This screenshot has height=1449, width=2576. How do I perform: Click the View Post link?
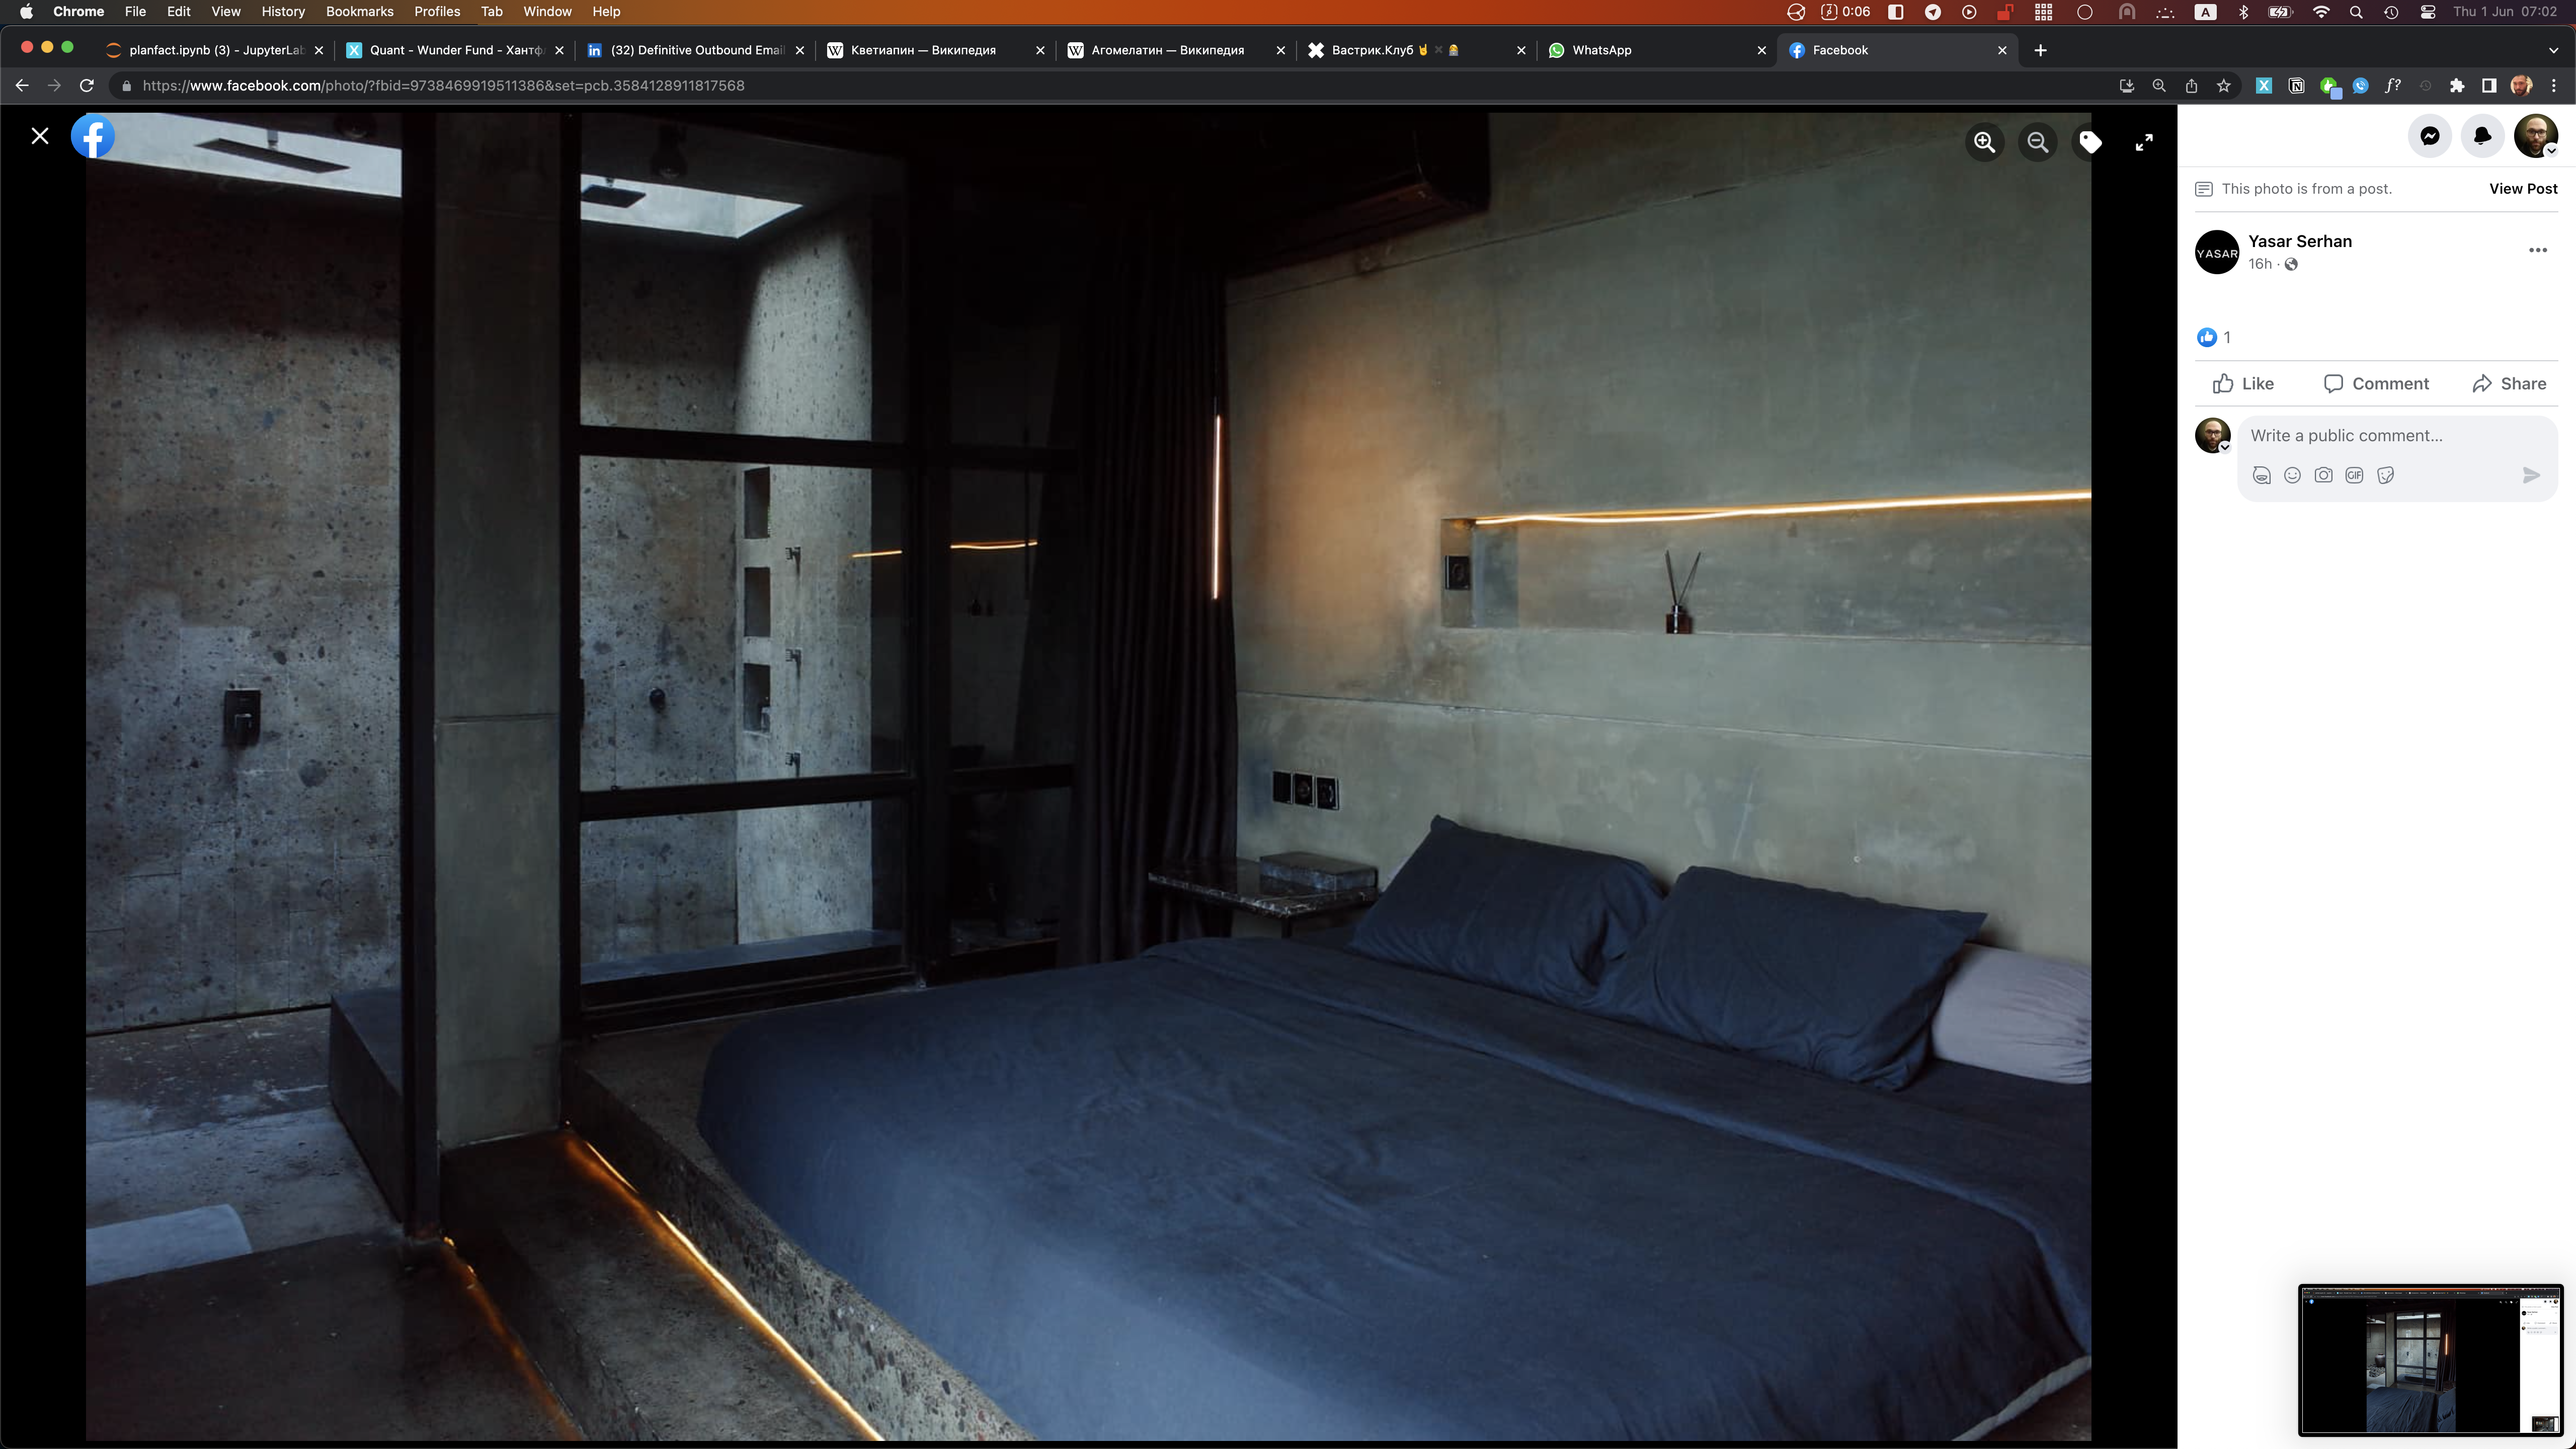pos(2522,189)
